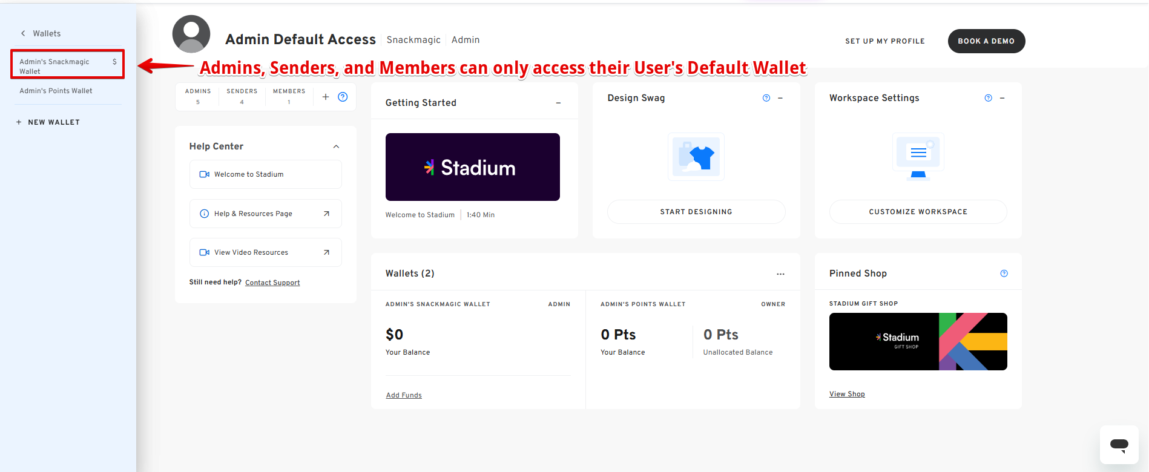The width and height of the screenshot is (1149, 472).
Task: Click the plus icon to add users
Action: tap(326, 97)
